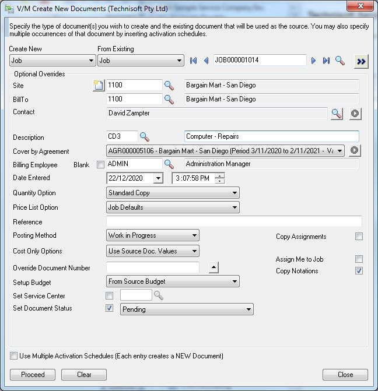Click the Override Document Number up-arrow button
This screenshot has width=378, height=391.
(x=213, y=267)
